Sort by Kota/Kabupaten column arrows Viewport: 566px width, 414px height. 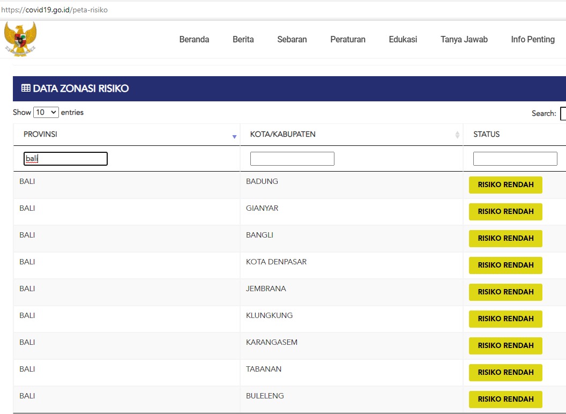[457, 135]
